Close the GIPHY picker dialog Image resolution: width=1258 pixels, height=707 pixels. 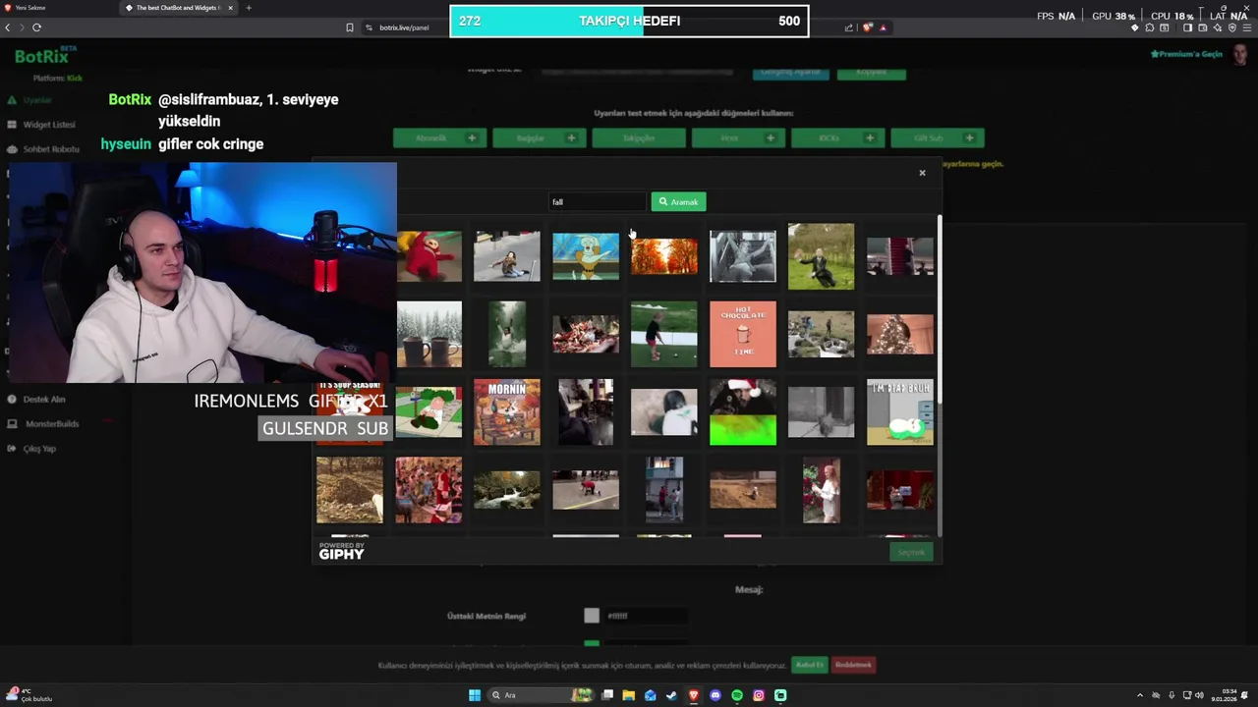pos(922,173)
